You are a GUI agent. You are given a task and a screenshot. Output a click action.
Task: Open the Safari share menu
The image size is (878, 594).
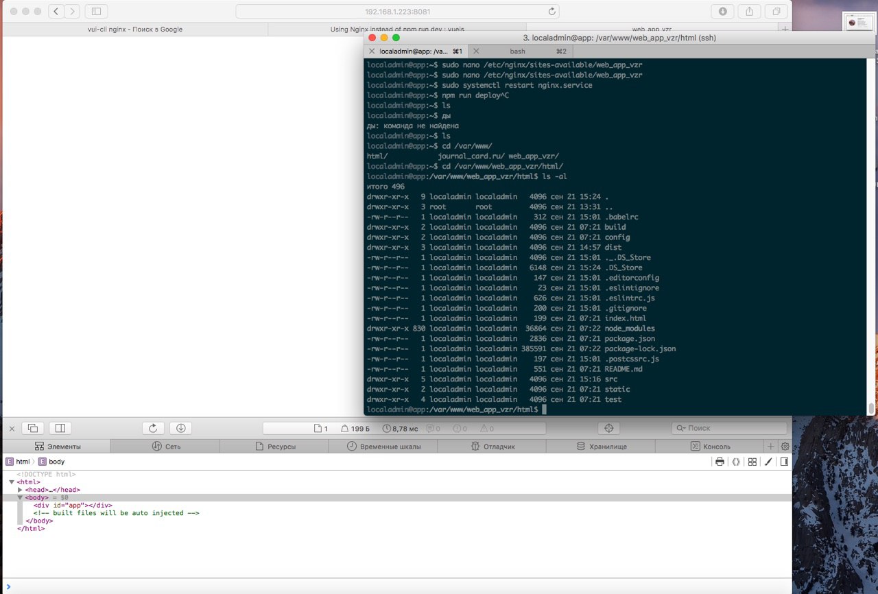tap(750, 12)
